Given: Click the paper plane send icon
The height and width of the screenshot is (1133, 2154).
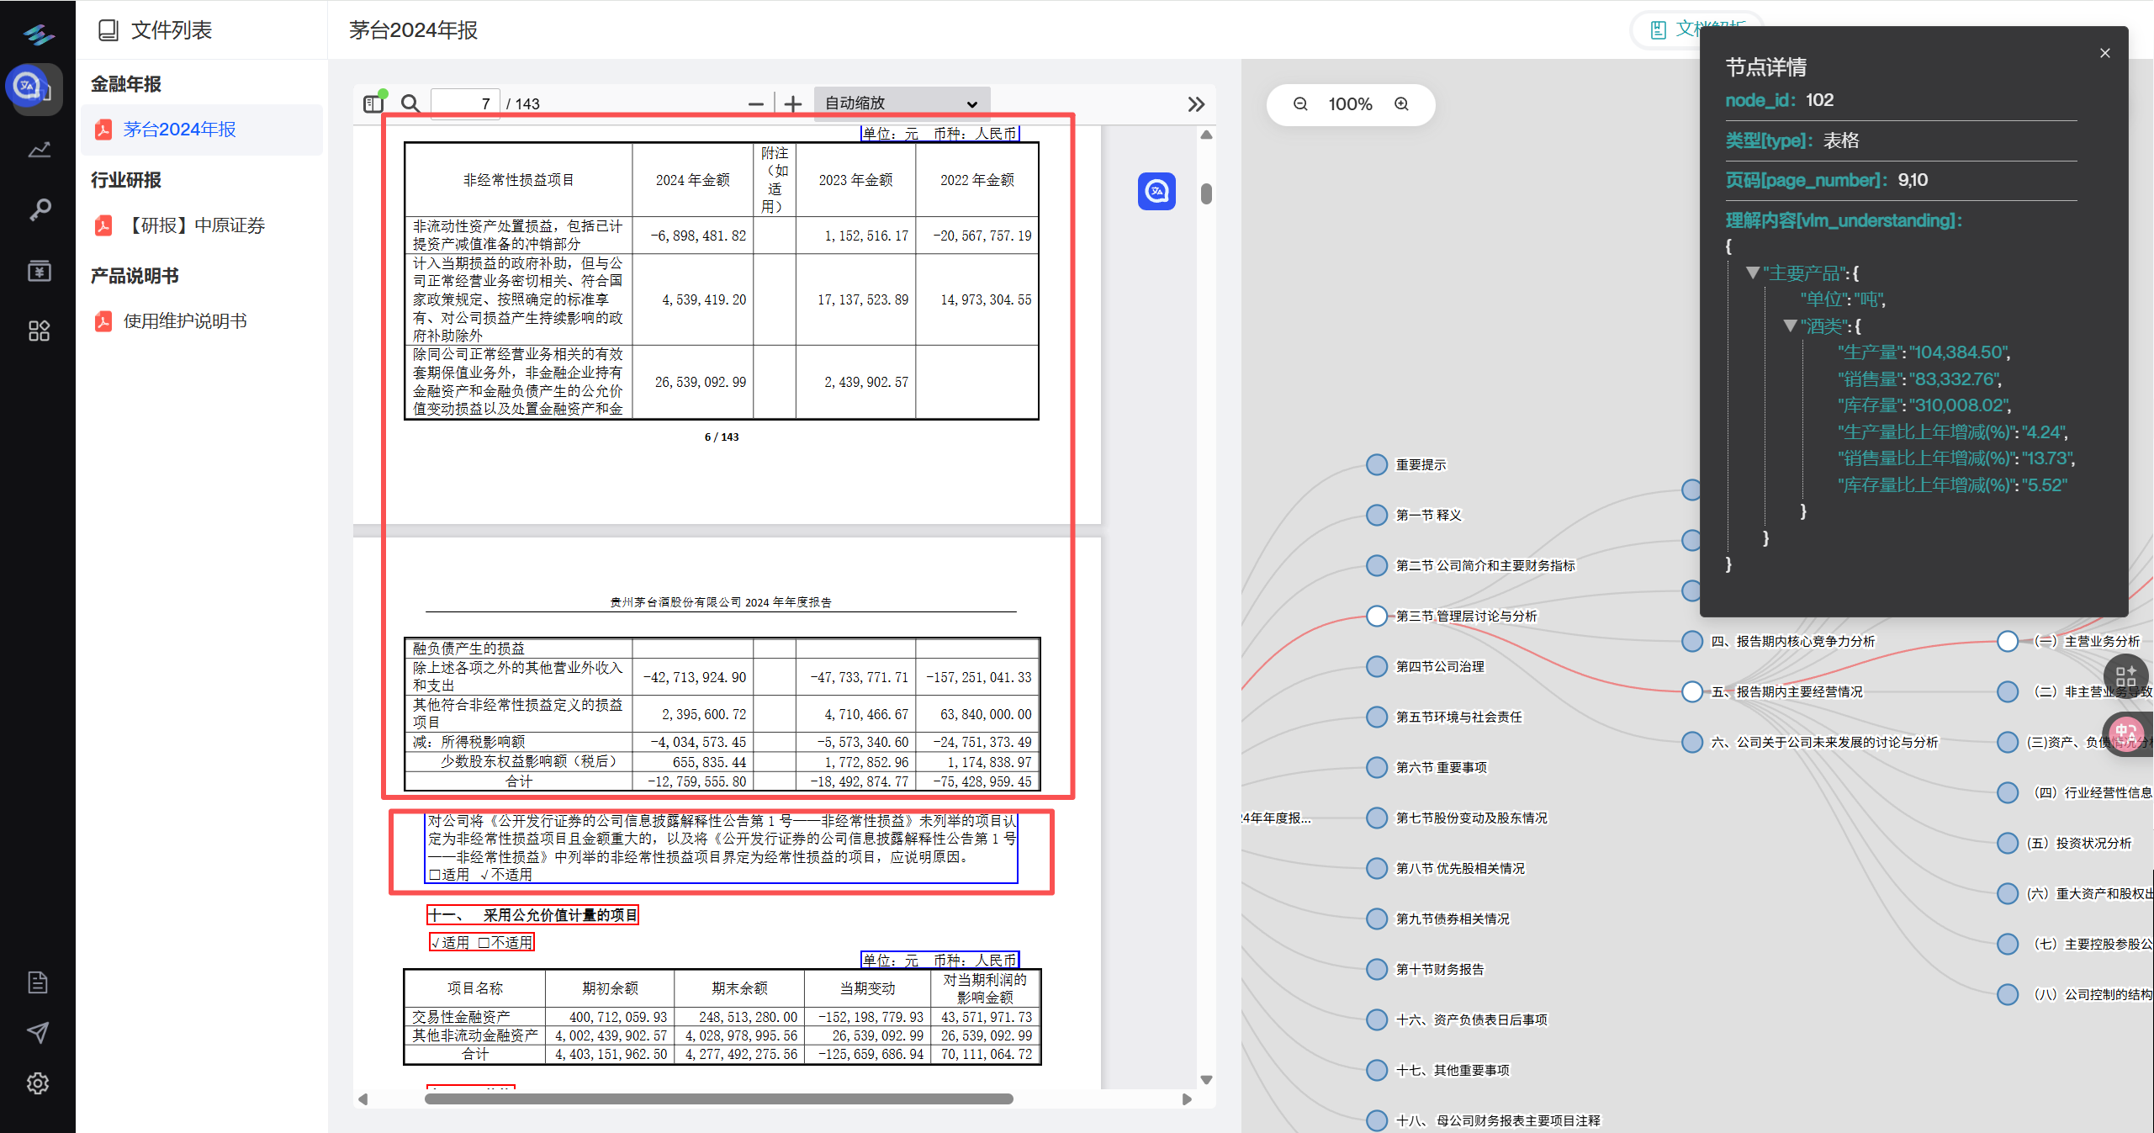Looking at the screenshot, I should [38, 1032].
